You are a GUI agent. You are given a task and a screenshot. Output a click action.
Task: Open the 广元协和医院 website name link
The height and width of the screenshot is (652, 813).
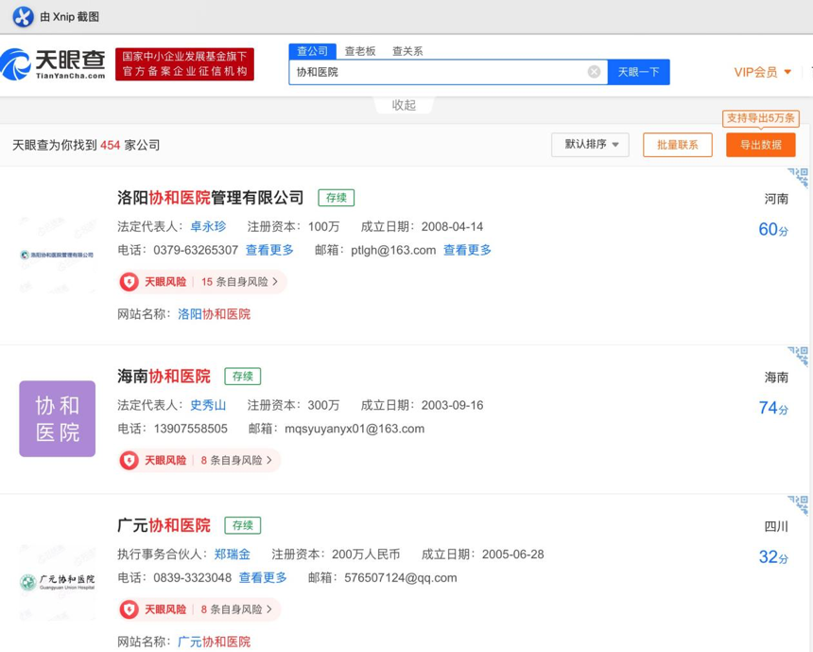[x=215, y=642]
